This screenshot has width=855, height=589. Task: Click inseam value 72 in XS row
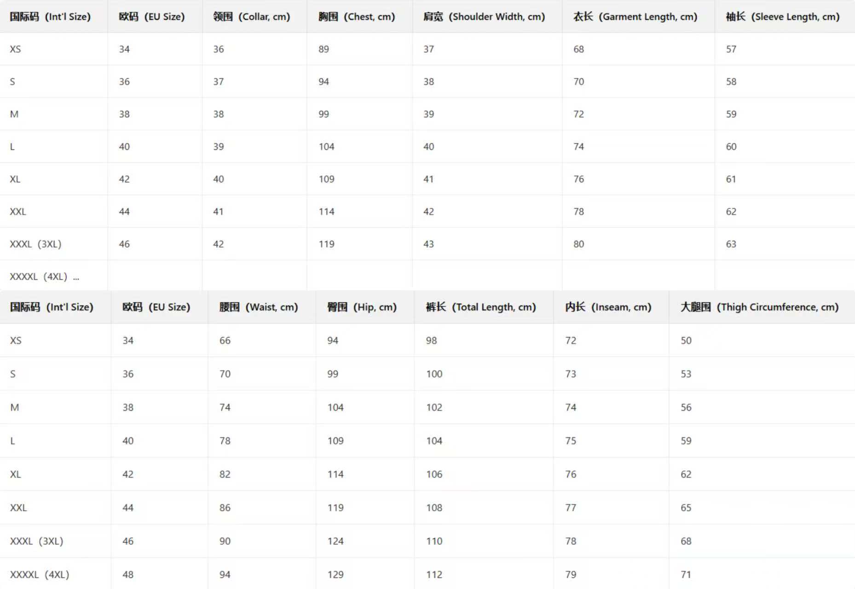tap(571, 341)
